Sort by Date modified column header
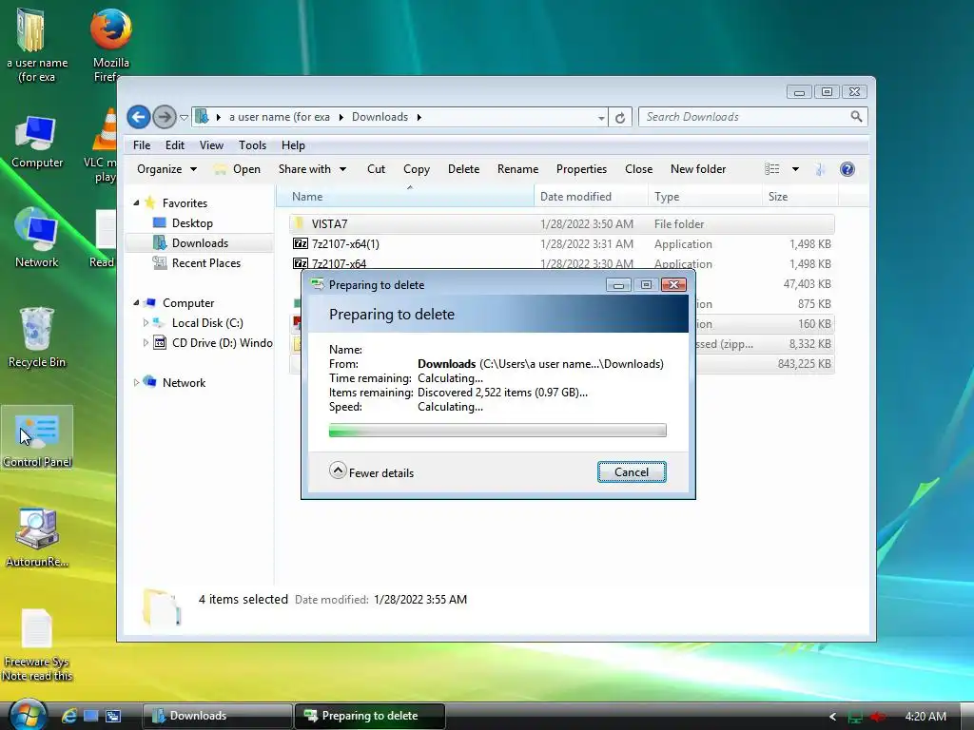 [592, 196]
